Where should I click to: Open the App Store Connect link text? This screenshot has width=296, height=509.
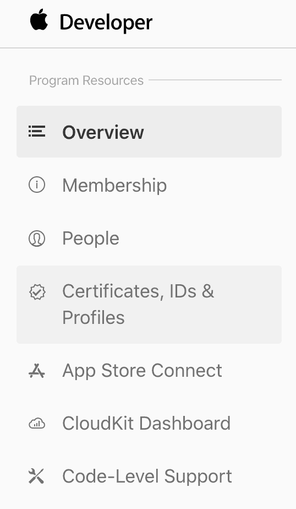click(x=142, y=371)
